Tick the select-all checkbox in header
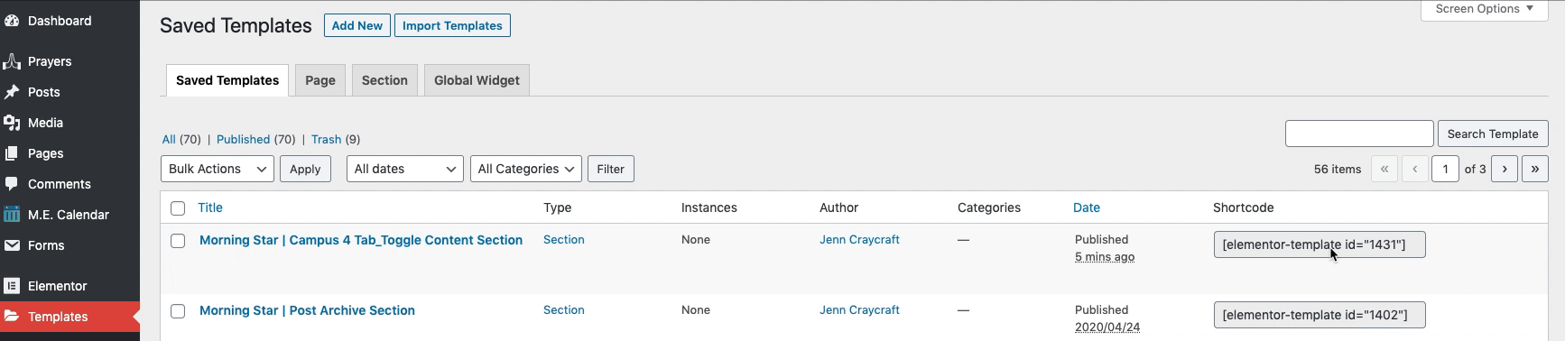1565x341 pixels. 178,208
